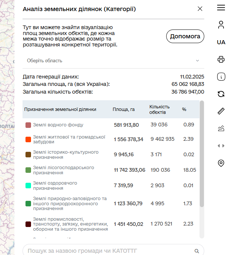Select Землі житлової та громадської забудови label
This screenshot has height=255, width=229.
69,139
